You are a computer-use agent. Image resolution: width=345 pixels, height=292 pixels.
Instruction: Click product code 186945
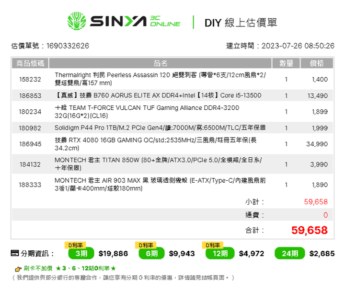(30, 144)
